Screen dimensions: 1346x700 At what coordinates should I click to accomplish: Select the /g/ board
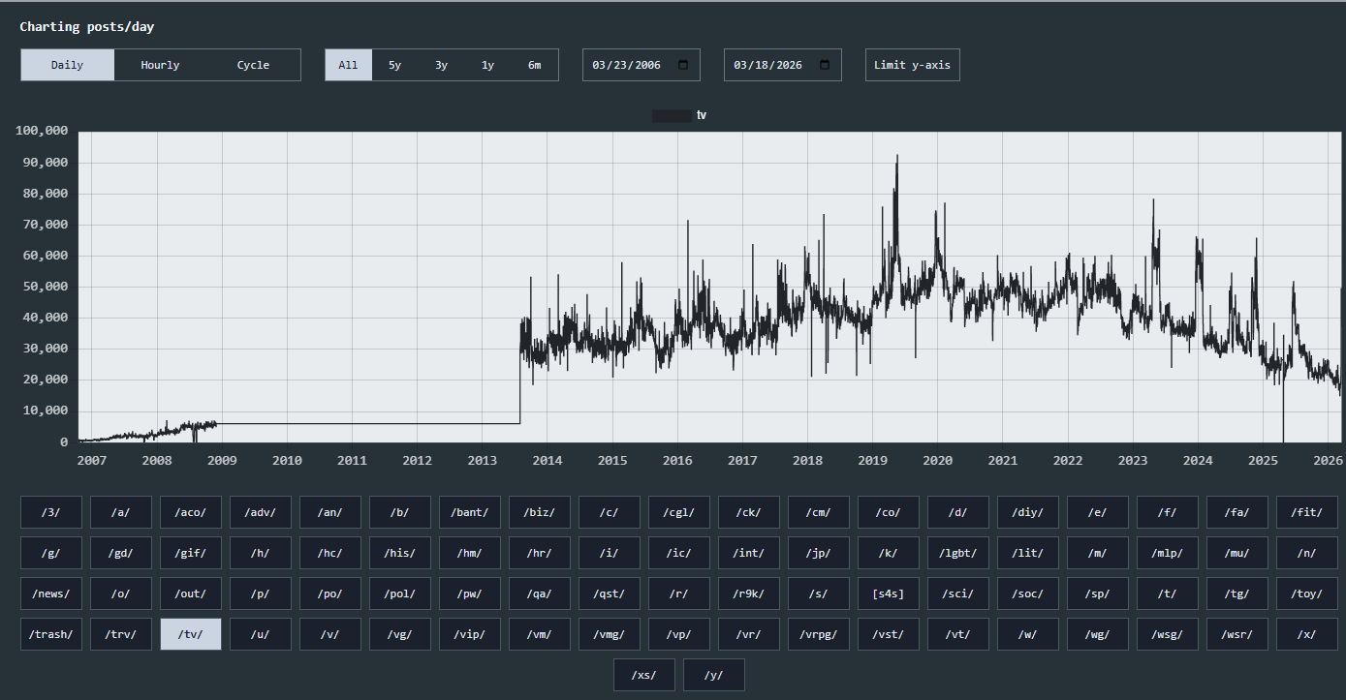(51, 553)
